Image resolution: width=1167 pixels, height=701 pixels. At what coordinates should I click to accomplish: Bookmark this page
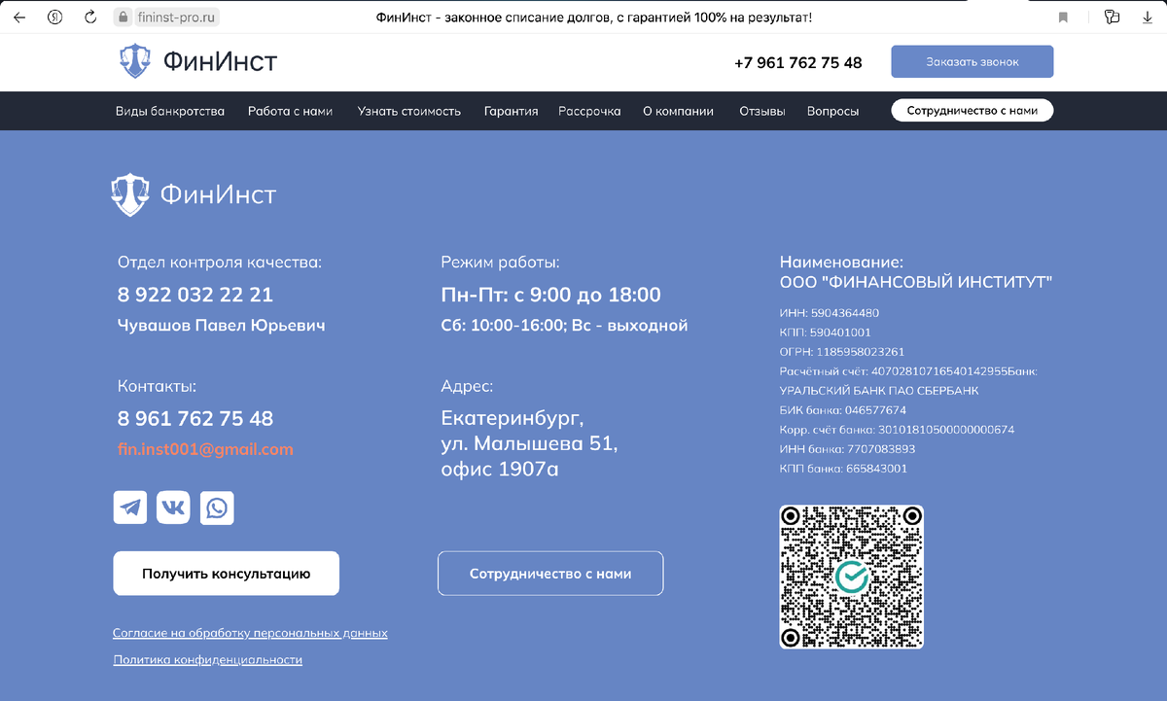(1062, 17)
